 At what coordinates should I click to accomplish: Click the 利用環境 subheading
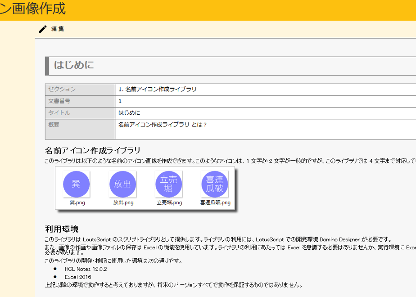(62, 229)
